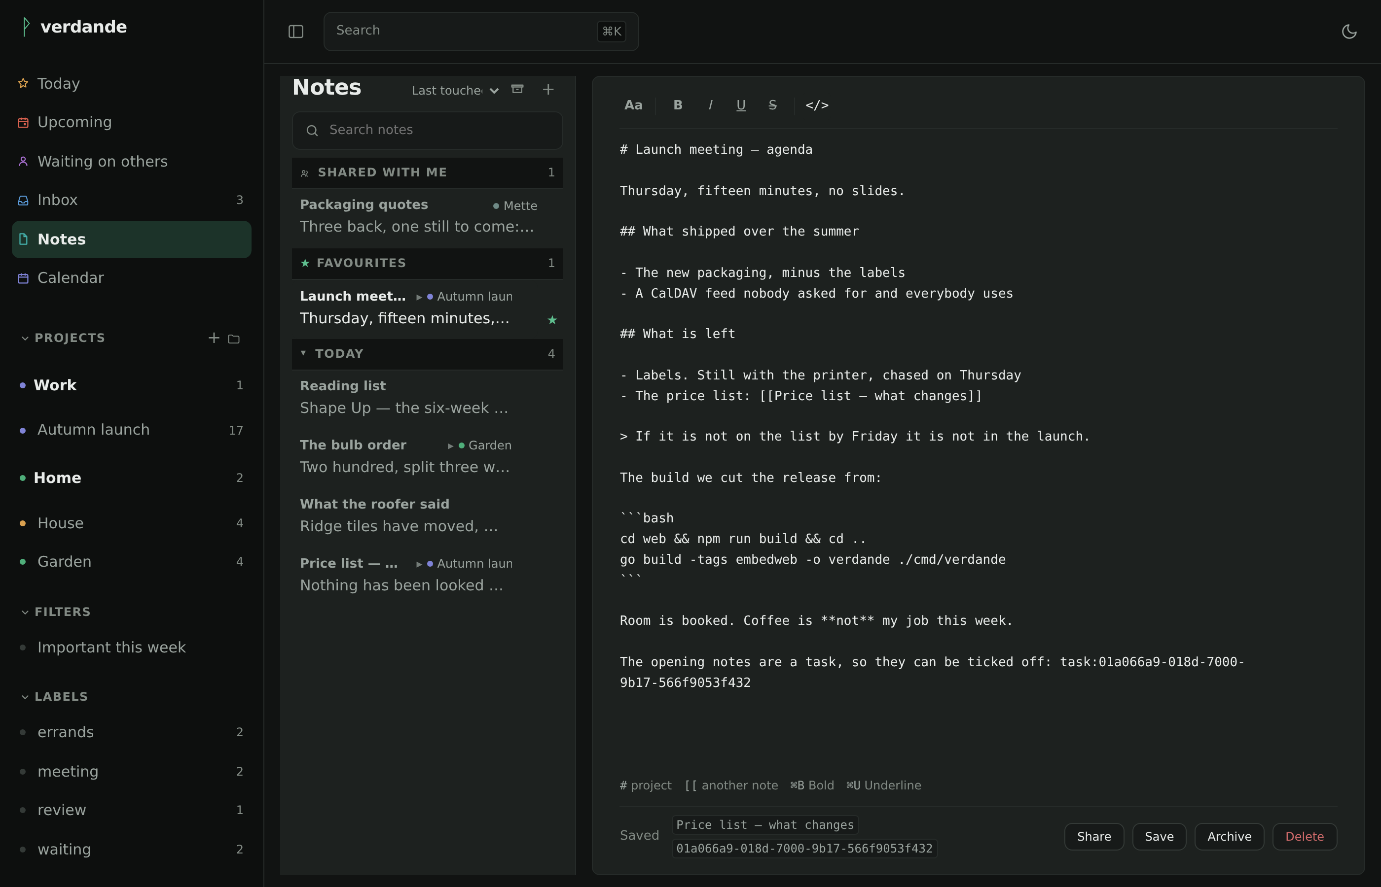Delete the current note

(x=1305, y=837)
